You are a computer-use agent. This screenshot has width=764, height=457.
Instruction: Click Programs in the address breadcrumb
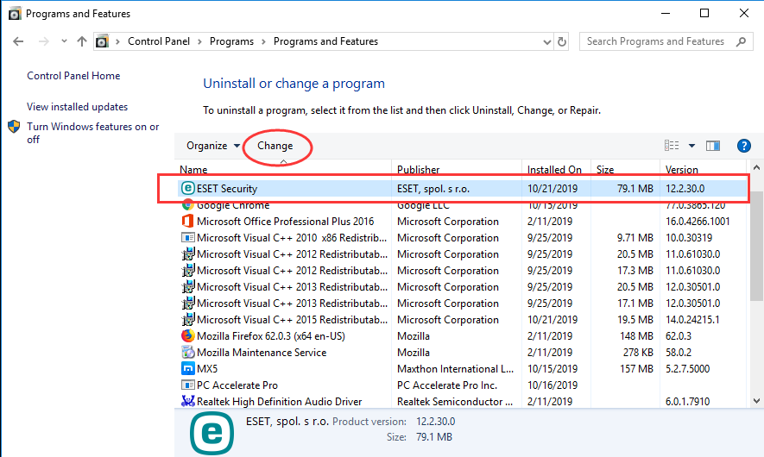(231, 41)
